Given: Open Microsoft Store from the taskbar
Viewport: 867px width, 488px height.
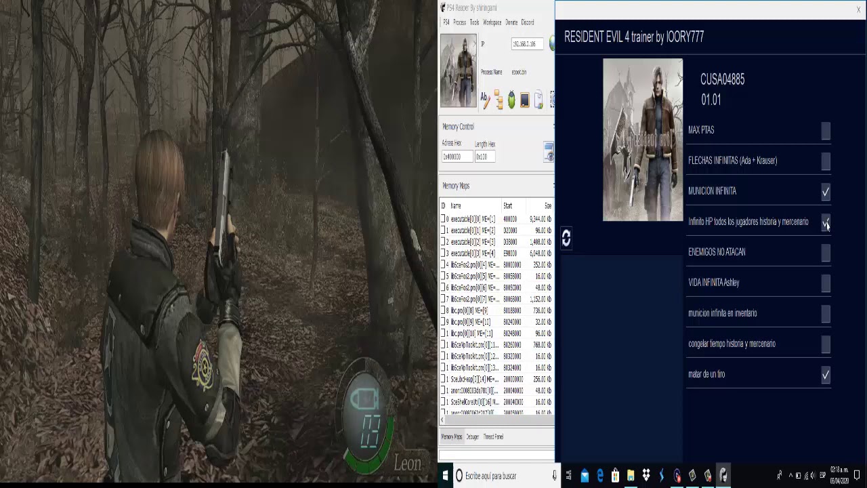Looking at the screenshot, I should tap(615, 476).
